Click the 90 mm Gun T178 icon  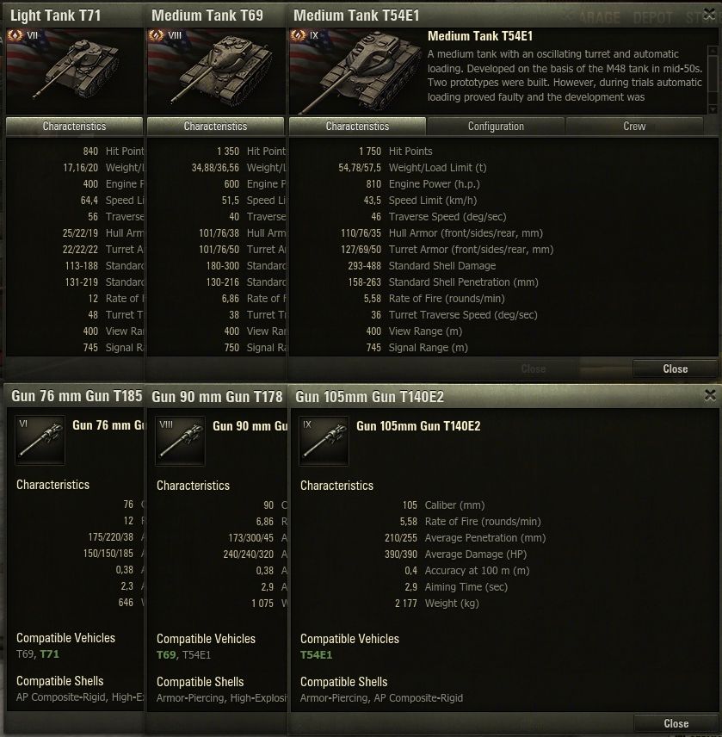point(180,441)
